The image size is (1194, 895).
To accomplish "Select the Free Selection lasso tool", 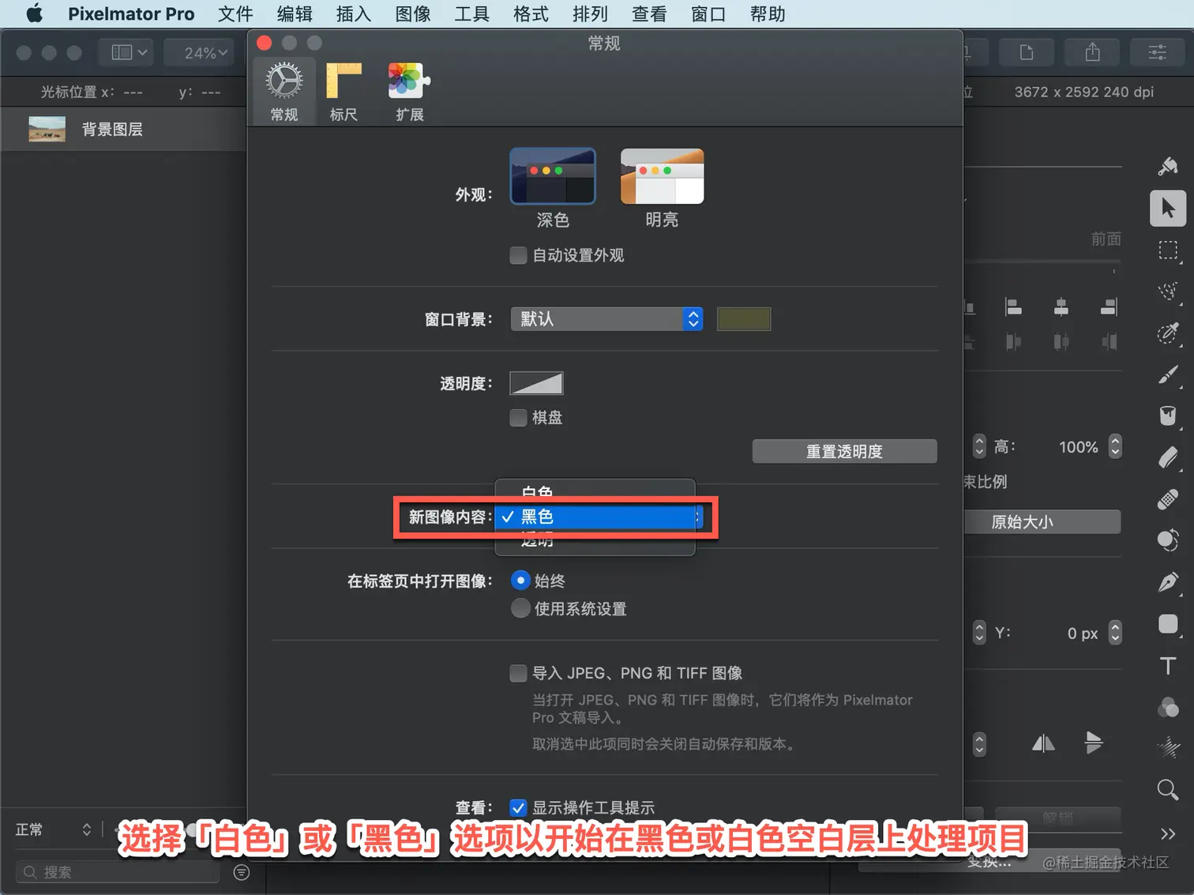I will (x=1168, y=291).
